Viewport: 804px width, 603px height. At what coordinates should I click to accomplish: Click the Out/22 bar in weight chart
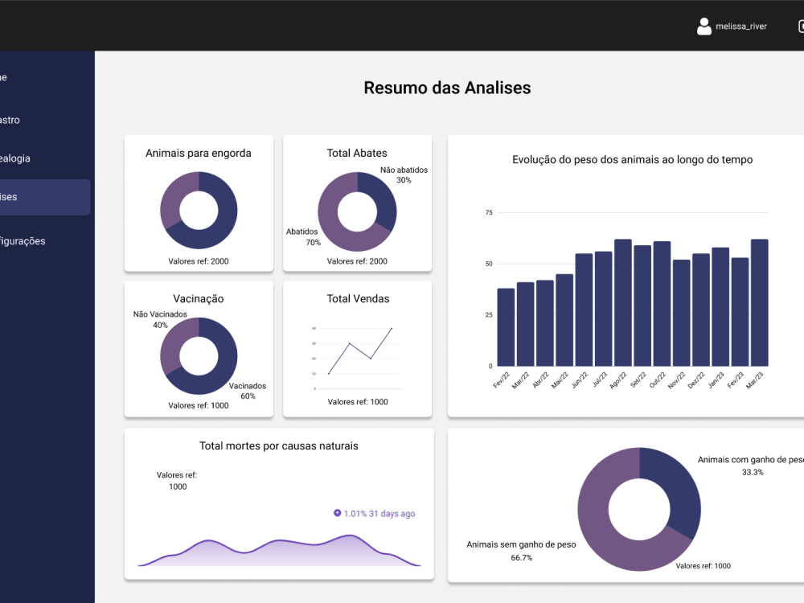[x=662, y=304]
